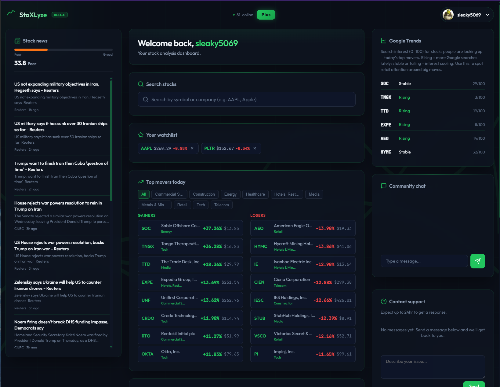The image size is (500, 387).
Task: Click the Community chat bubble icon
Action: pos(383,186)
